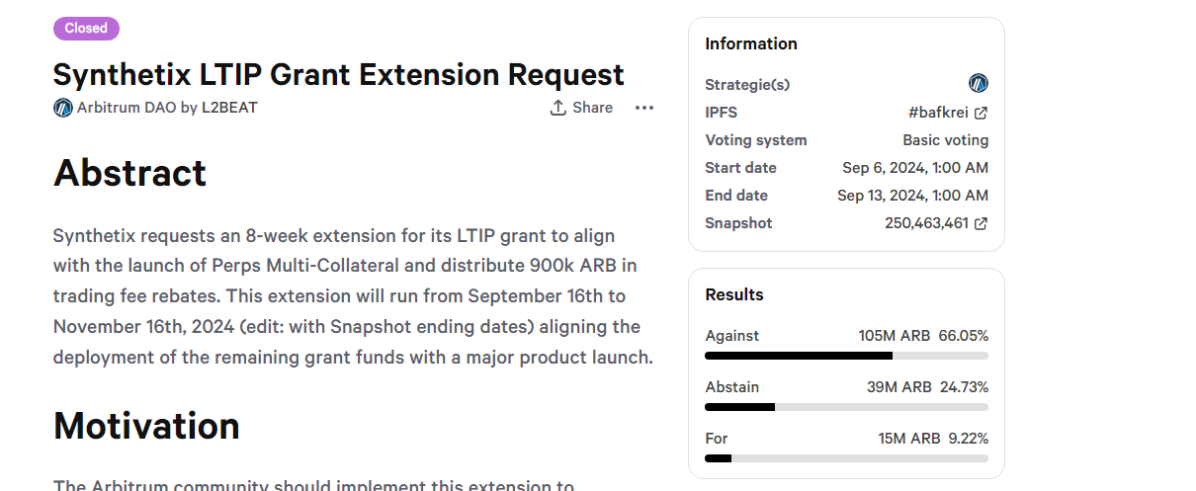
Task: Click the share upload icon
Action: click(558, 108)
